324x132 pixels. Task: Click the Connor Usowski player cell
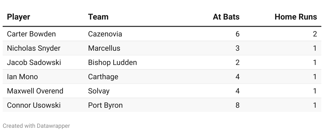click(34, 105)
